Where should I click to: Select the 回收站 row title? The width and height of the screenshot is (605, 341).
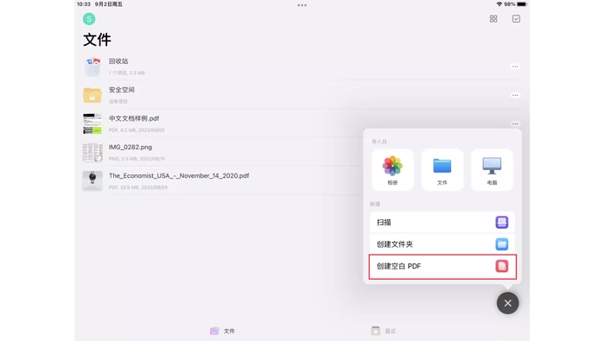pyautogui.click(x=118, y=61)
